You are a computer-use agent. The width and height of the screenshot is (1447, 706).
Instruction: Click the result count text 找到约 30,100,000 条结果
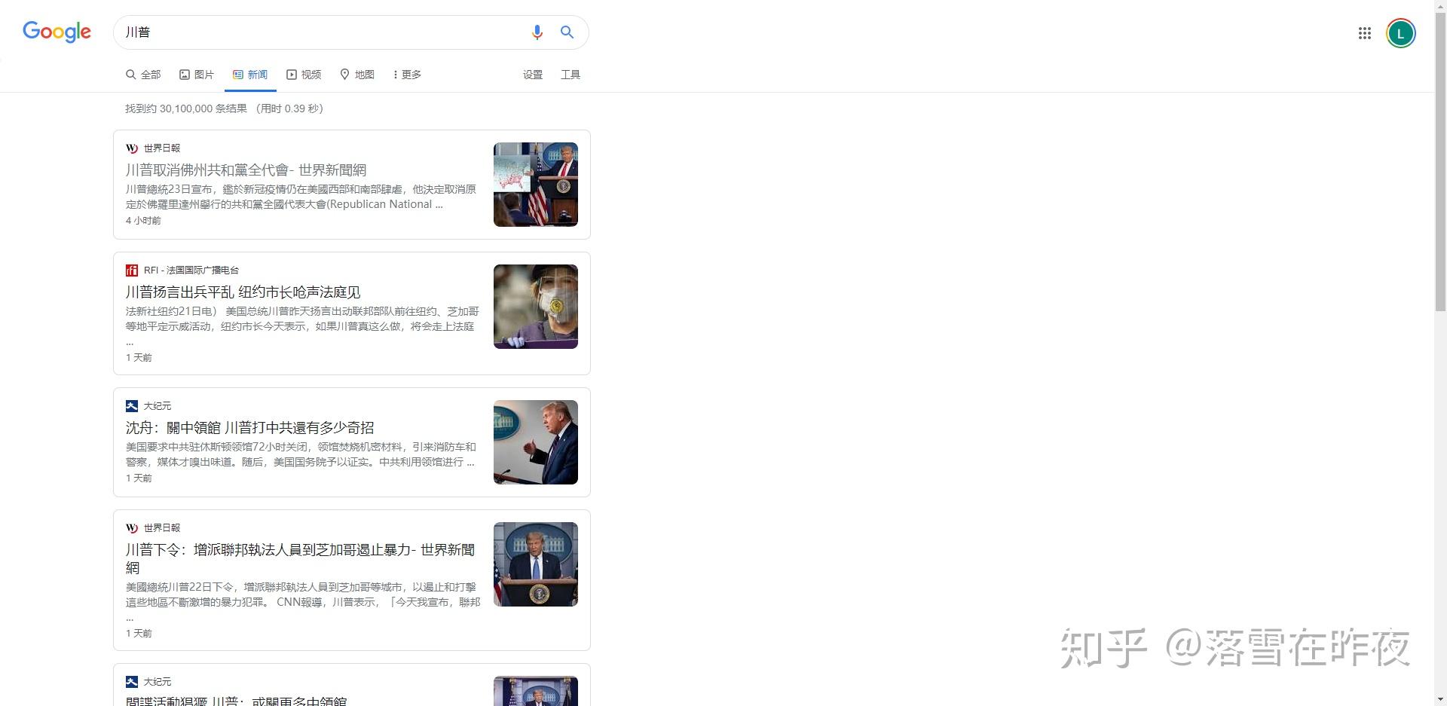pos(186,108)
